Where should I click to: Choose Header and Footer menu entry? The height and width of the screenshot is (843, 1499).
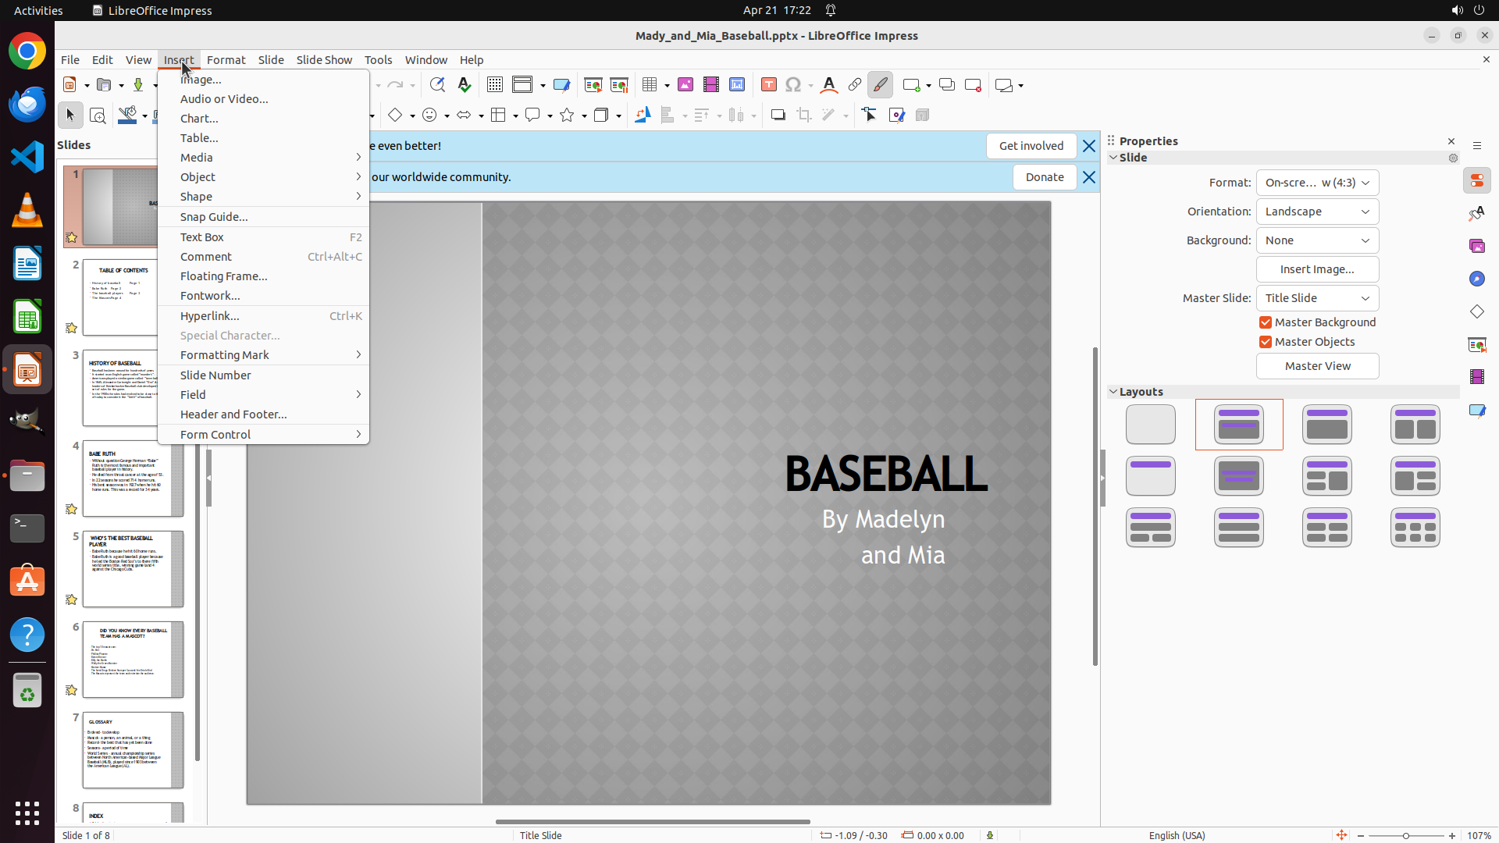233,414
